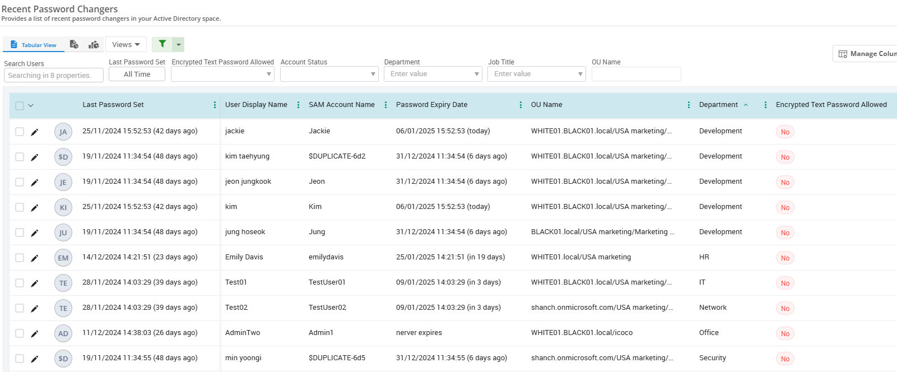Select the checkbox for kim taehyung row
897x372 pixels.
pyautogui.click(x=20, y=157)
